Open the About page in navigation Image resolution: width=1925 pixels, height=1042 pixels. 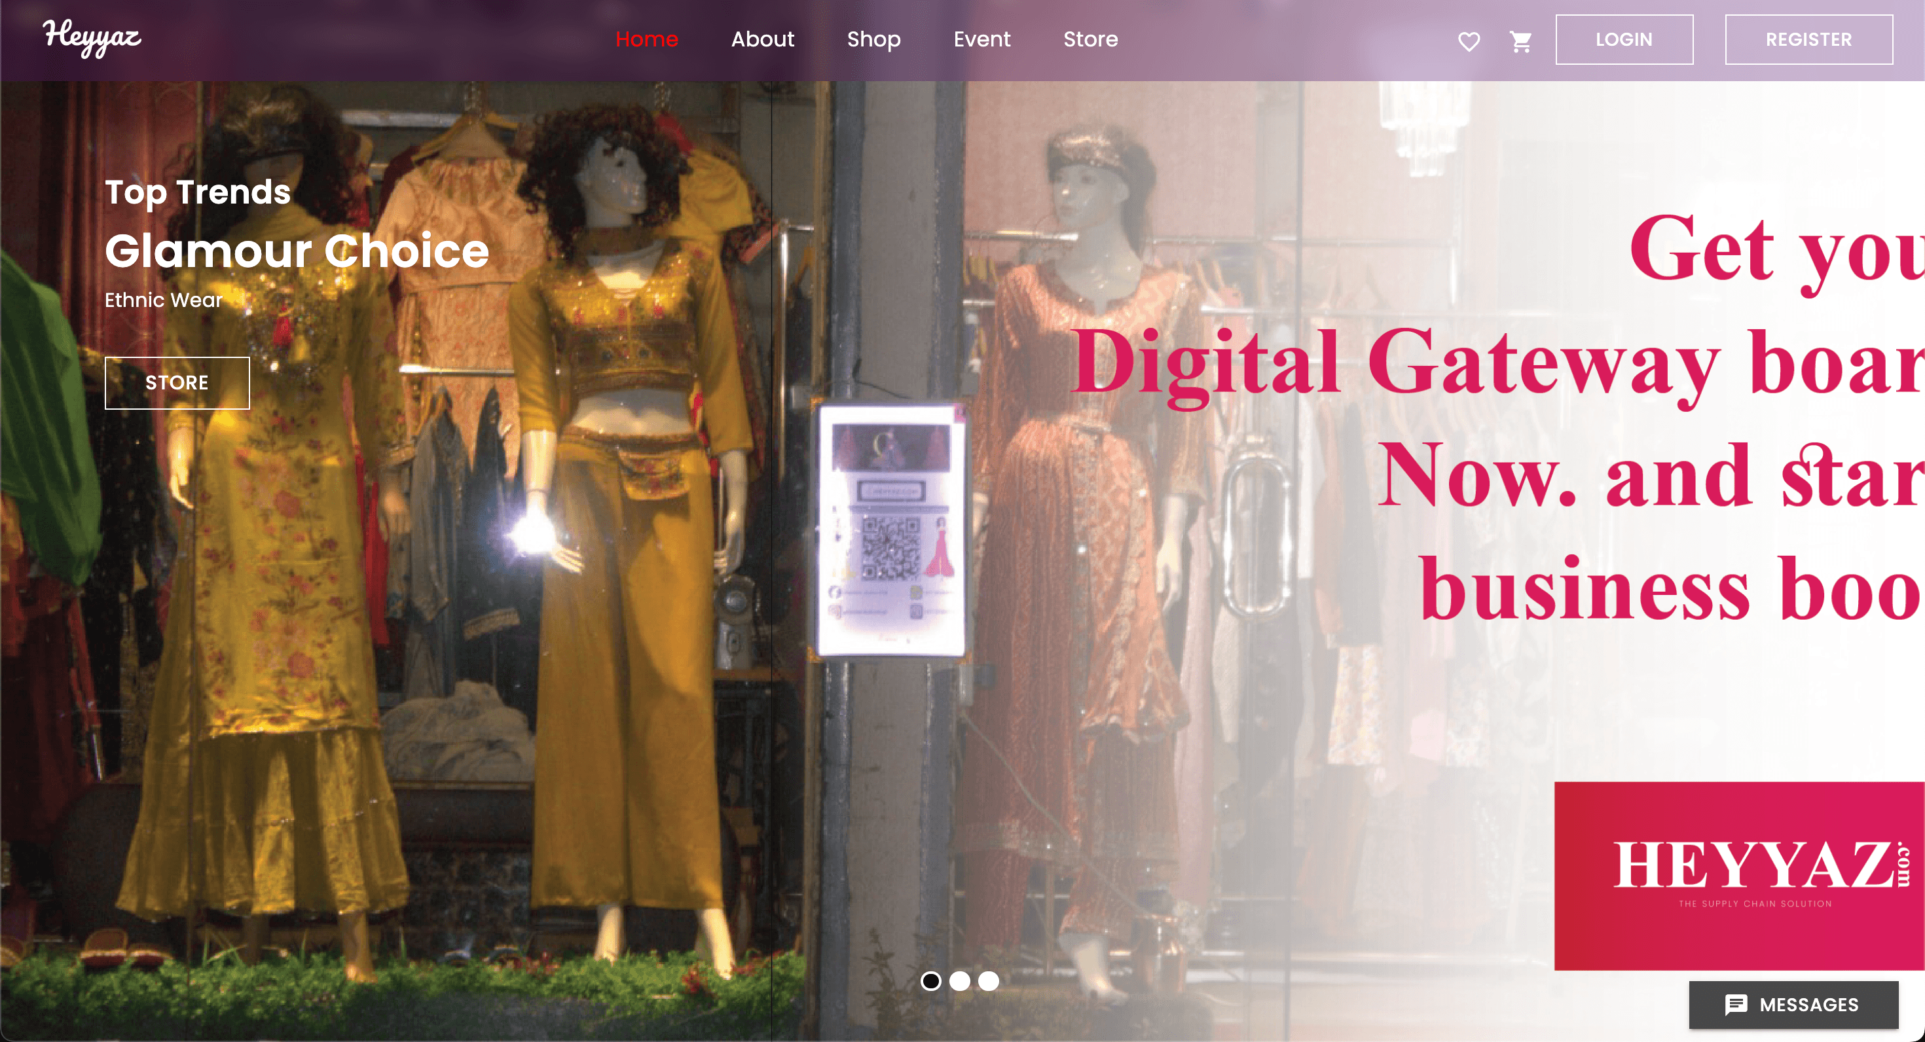(762, 39)
